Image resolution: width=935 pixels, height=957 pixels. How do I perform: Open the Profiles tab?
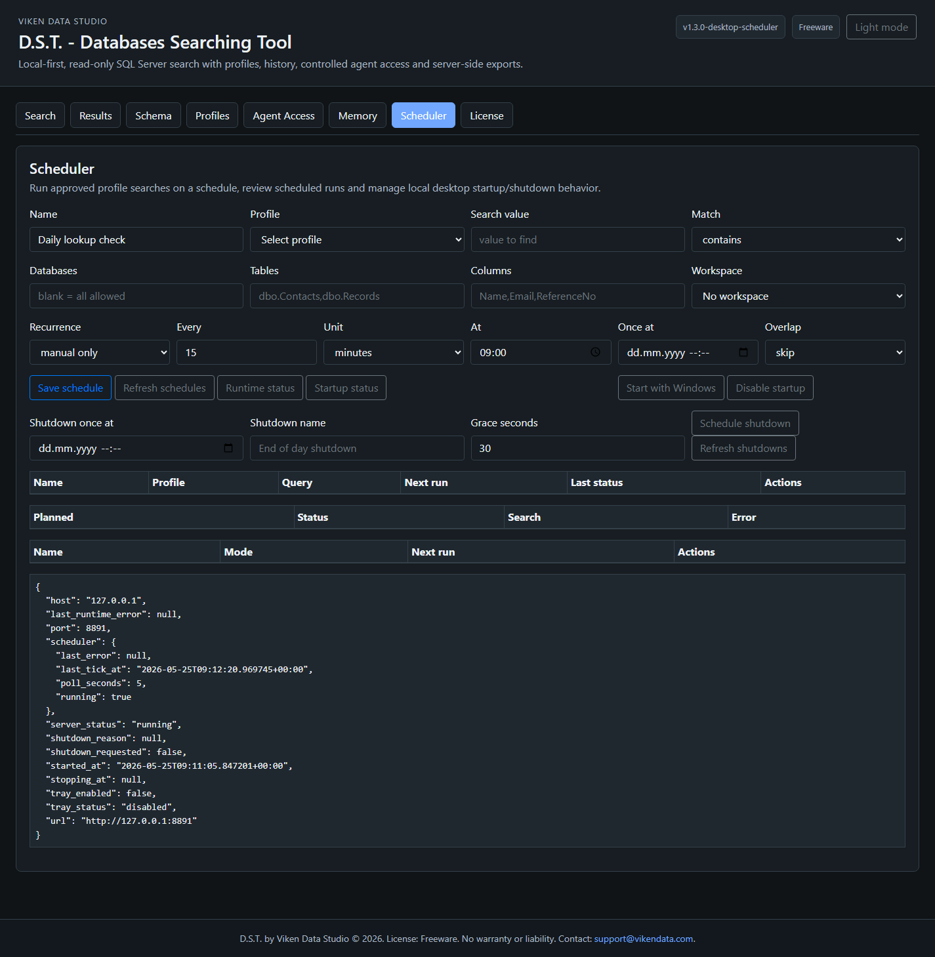coord(213,115)
